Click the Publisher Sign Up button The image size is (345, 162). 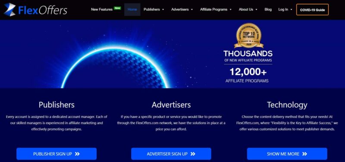[x=56, y=154]
